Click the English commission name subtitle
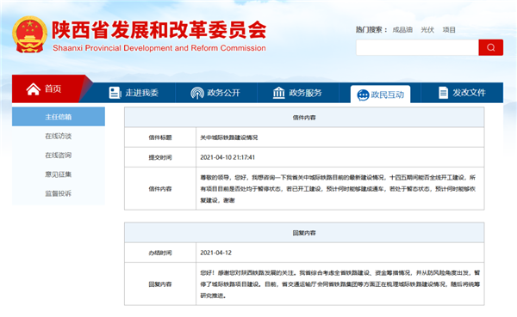Image resolution: width=517 pixels, height=317 pixels. [x=159, y=48]
